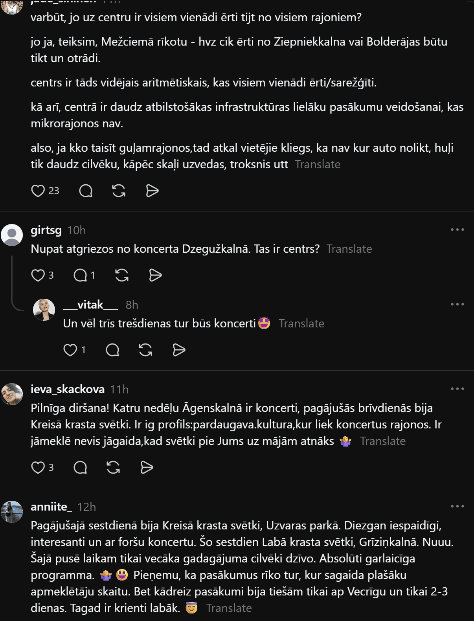Repost girtsg's comment about Dzegužkalns
The height and width of the screenshot is (621, 474).
(122, 276)
